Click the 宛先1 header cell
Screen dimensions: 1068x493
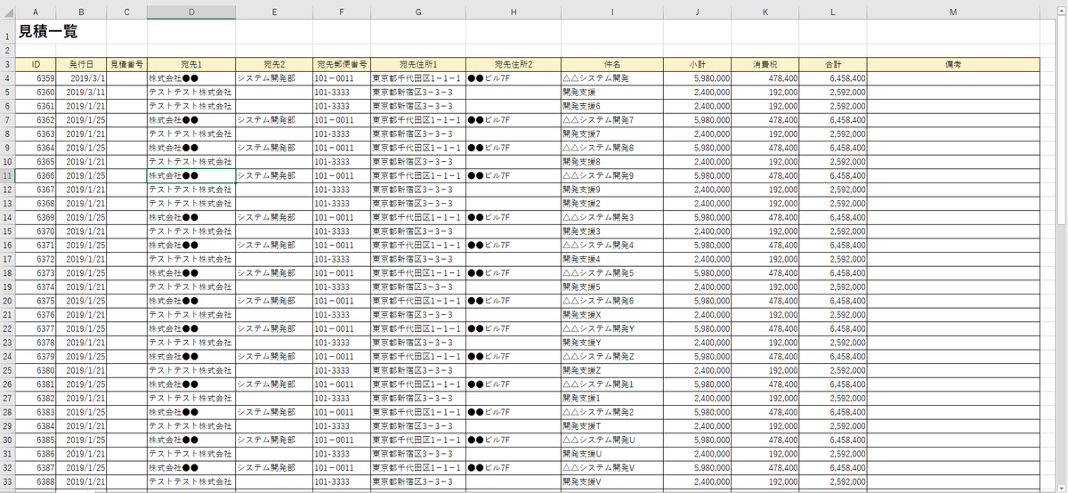coord(191,65)
